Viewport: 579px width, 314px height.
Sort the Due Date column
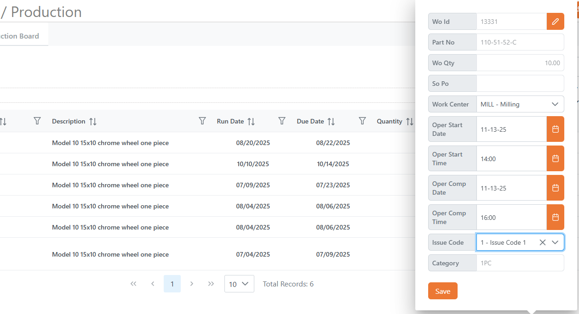[x=331, y=122]
